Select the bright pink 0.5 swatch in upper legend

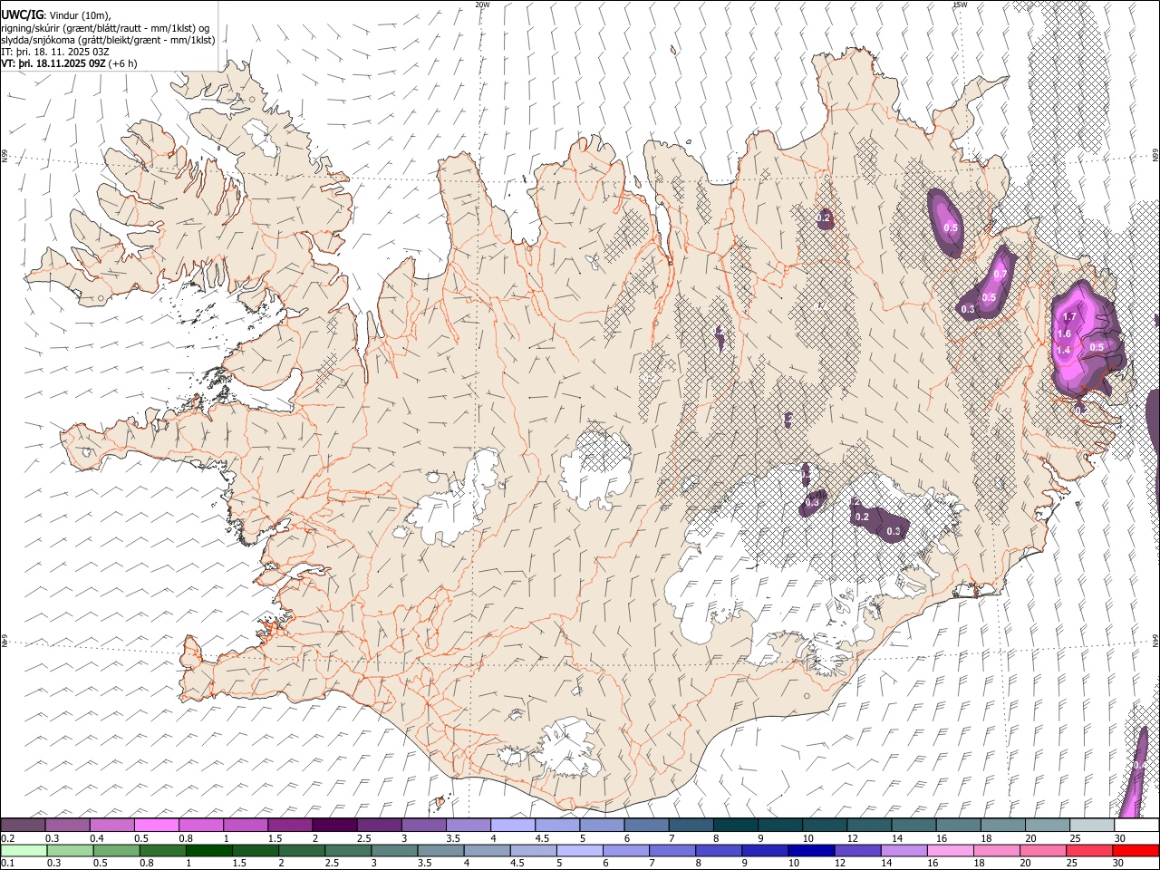156,825
